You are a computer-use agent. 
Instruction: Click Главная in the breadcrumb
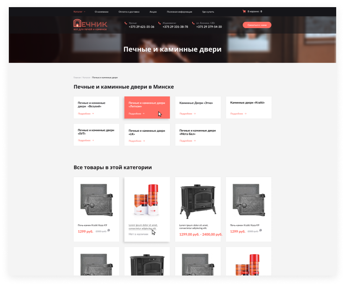click(77, 78)
